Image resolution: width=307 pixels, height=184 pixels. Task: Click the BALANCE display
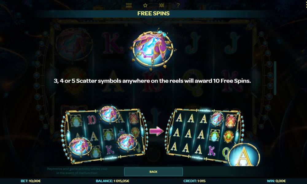coord(113,181)
